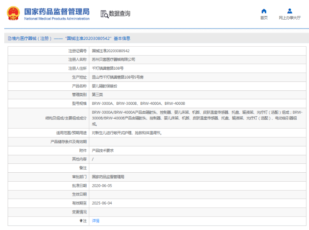
Task: Click the 其他内容 row label
Action: coord(79,159)
